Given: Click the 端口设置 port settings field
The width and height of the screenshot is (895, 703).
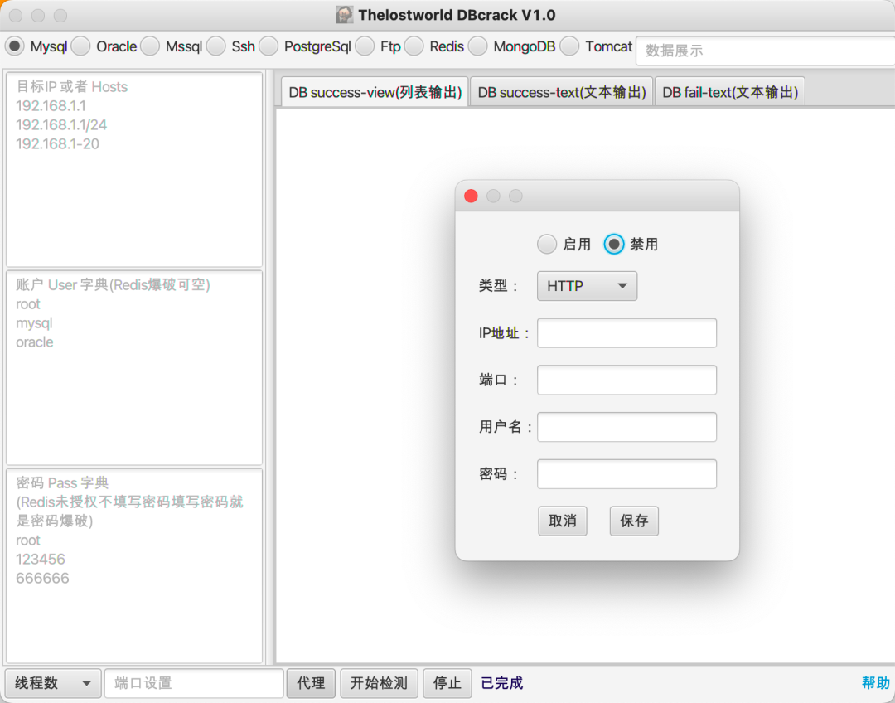Looking at the screenshot, I should coord(194,683).
